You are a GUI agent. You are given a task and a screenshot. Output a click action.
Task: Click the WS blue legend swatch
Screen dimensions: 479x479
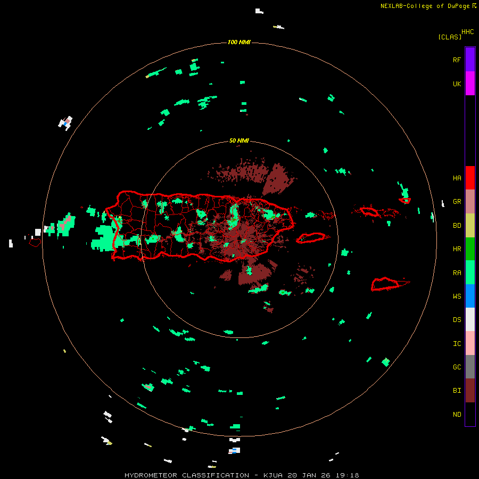click(470, 296)
